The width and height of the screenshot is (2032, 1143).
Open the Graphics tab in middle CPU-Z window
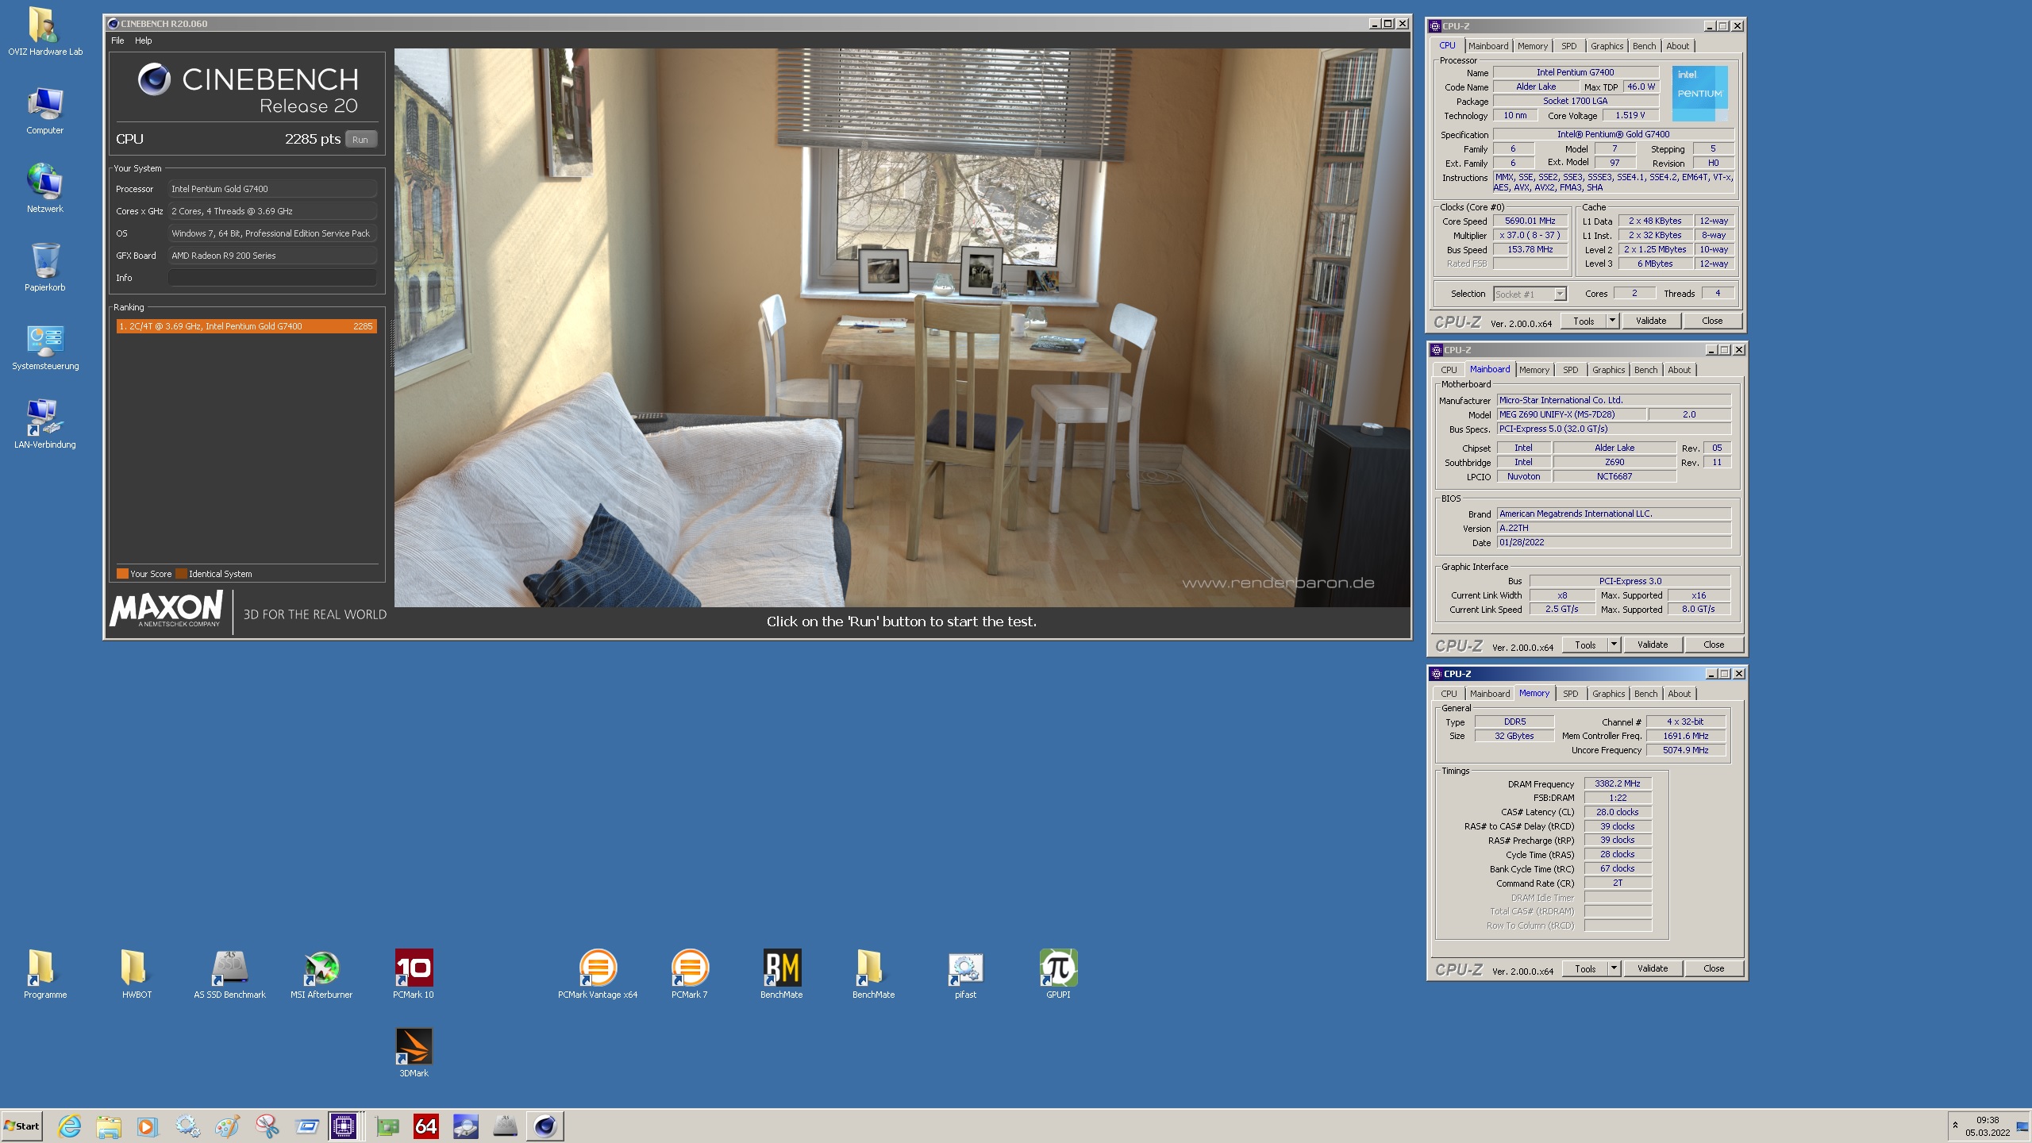click(1608, 370)
